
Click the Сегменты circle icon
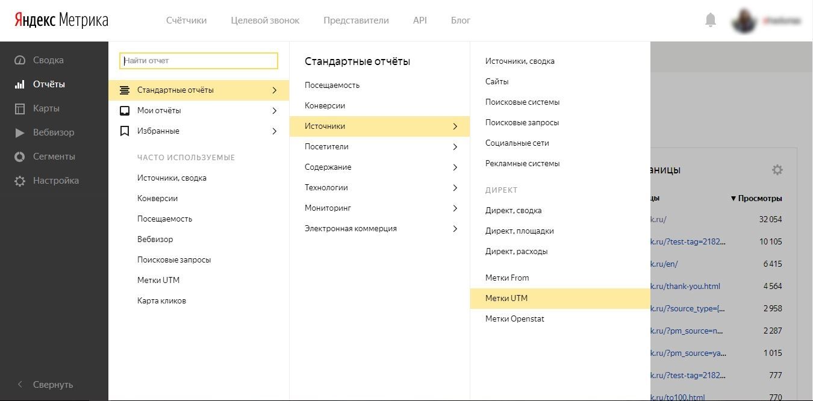pyautogui.click(x=20, y=157)
